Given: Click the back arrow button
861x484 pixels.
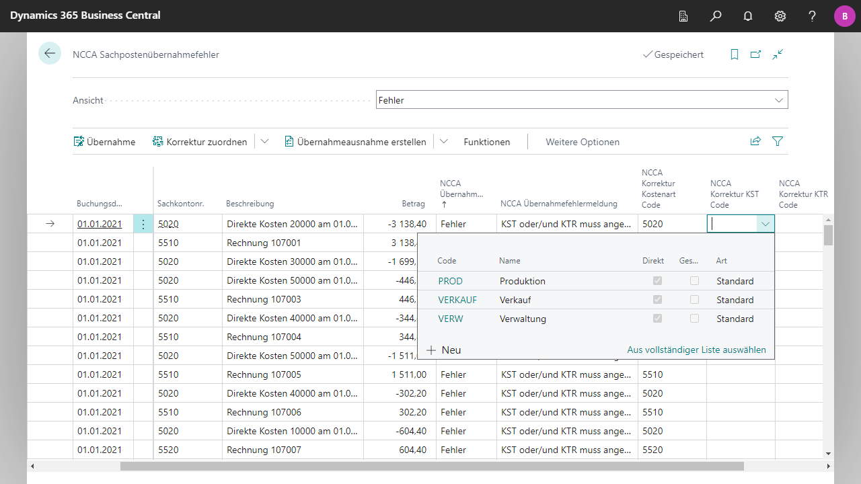Looking at the screenshot, I should pos(50,53).
